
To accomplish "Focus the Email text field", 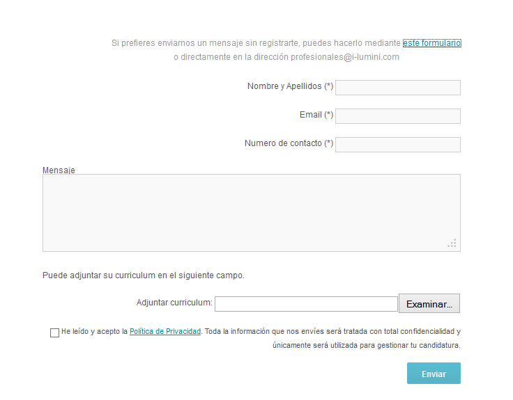I will point(397,115).
